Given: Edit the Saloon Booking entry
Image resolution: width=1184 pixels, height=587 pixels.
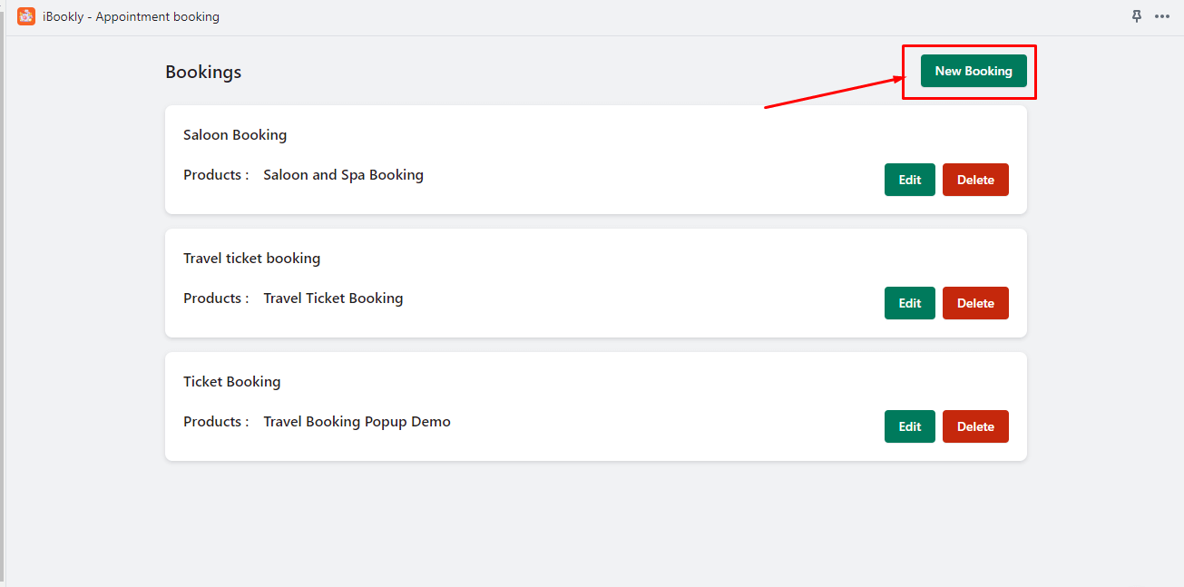Looking at the screenshot, I should (909, 180).
